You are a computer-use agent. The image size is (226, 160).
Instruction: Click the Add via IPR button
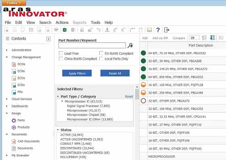coord(160,38)
